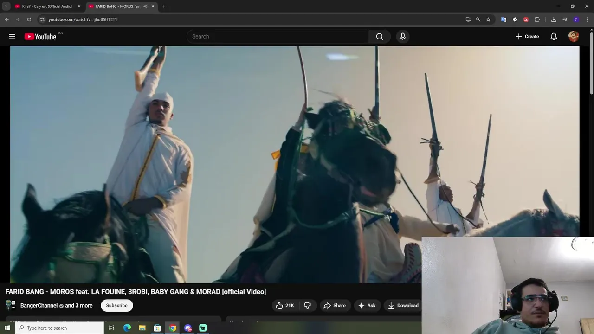Open Windows Start menu
Image resolution: width=594 pixels, height=334 pixels.
click(x=7, y=328)
